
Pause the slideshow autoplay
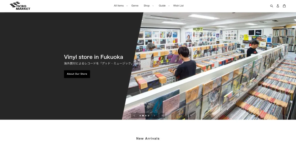click(x=162, y=116)
